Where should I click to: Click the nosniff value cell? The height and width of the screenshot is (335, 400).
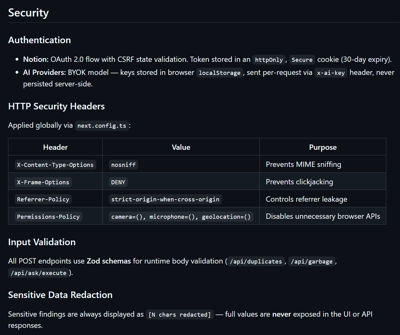tap(123, 165)
